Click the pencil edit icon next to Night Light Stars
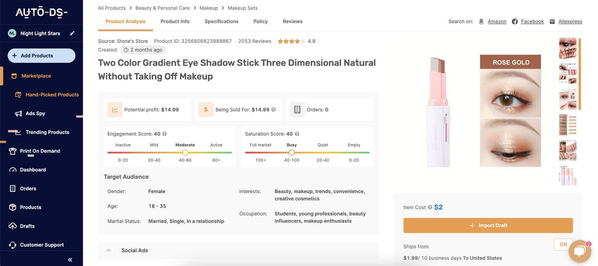 point(72,33)
